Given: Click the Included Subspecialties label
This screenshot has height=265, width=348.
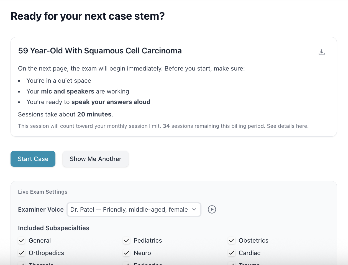Looking at the screenshot, I should click(53, 228).
